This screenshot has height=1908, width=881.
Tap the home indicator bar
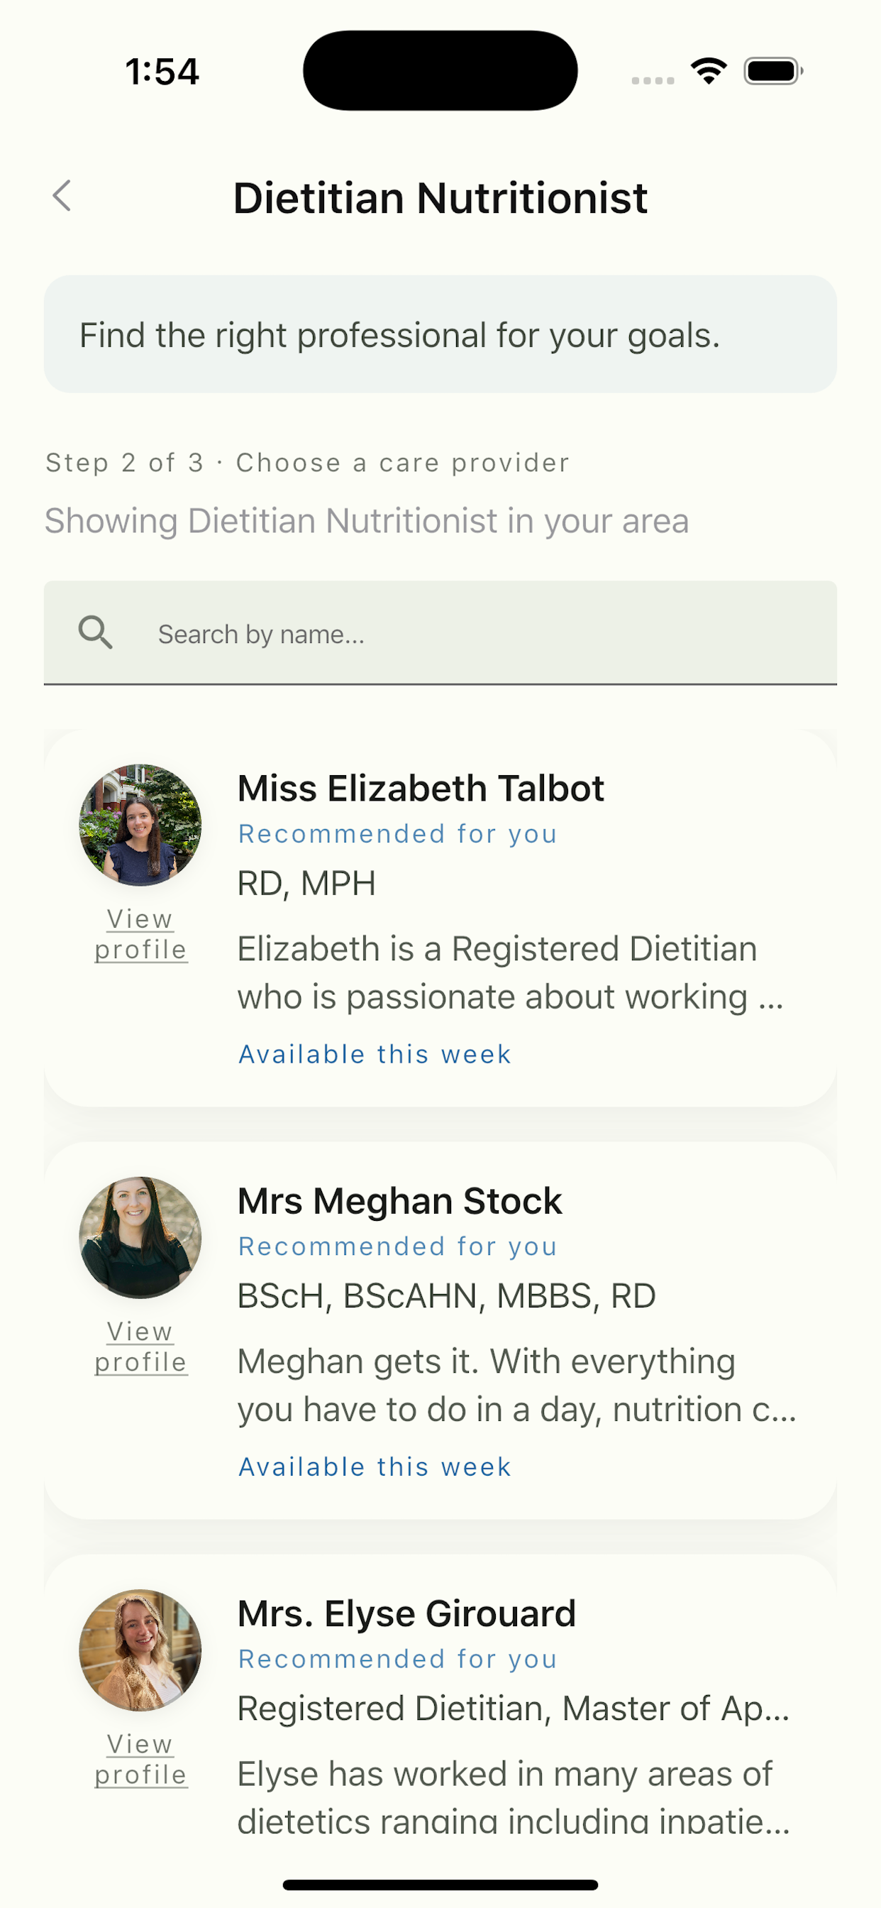click(x=440, y=1885)
